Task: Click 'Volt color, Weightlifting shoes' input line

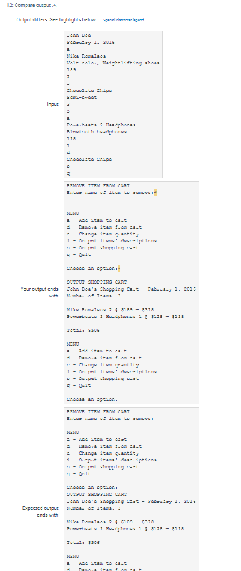Action: coord(113,63)
